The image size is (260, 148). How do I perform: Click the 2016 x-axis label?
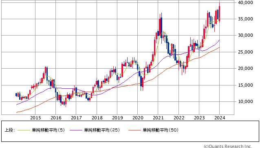[56, 118]
